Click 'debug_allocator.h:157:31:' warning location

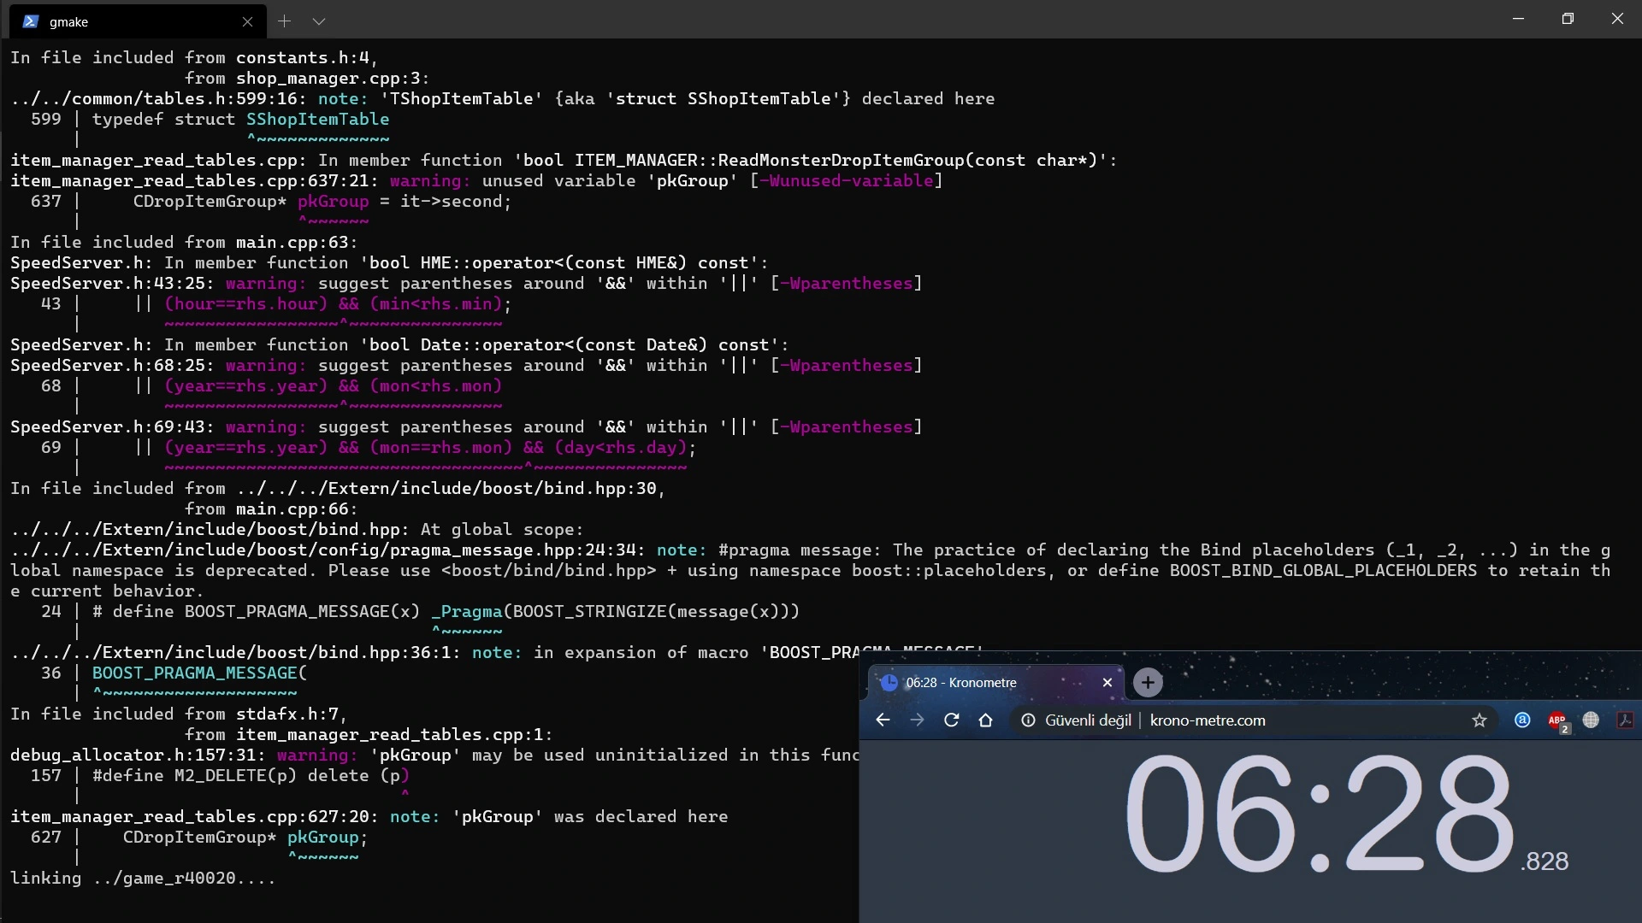[138, 755]
